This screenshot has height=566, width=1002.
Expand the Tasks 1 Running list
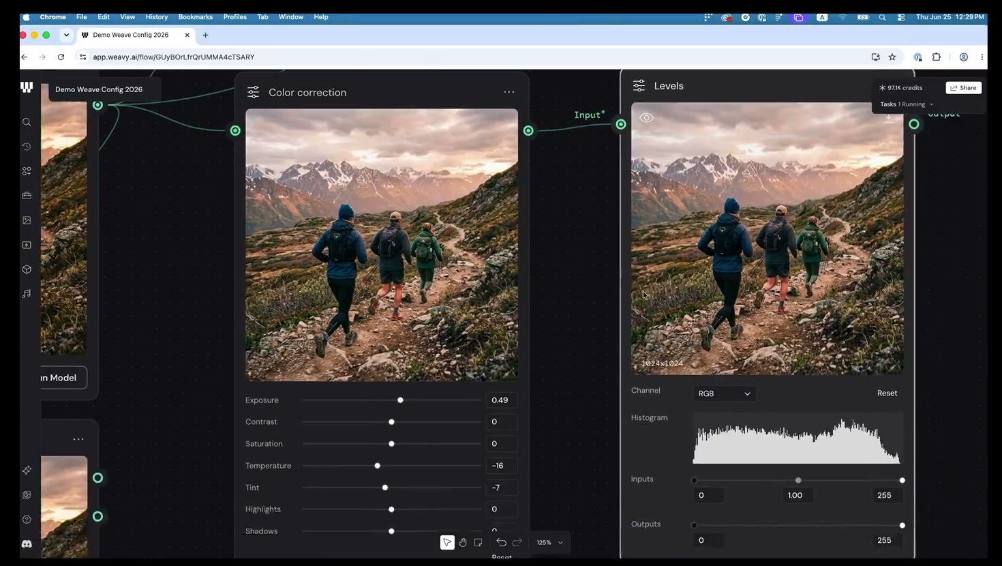tap(907, 104)
